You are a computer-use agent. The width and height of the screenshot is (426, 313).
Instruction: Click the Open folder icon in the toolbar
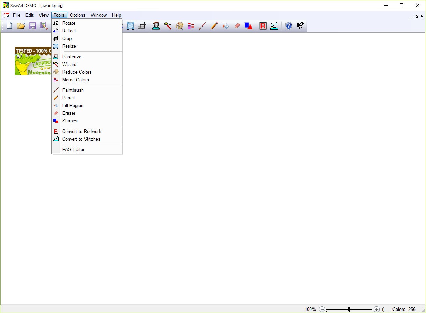(x=21, y=26)
